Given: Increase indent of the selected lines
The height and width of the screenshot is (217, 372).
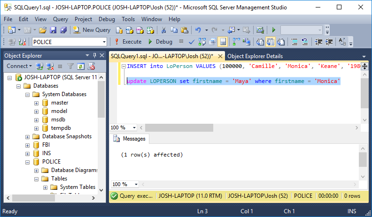Looking at the screenshot, I should tap(329, 42).
